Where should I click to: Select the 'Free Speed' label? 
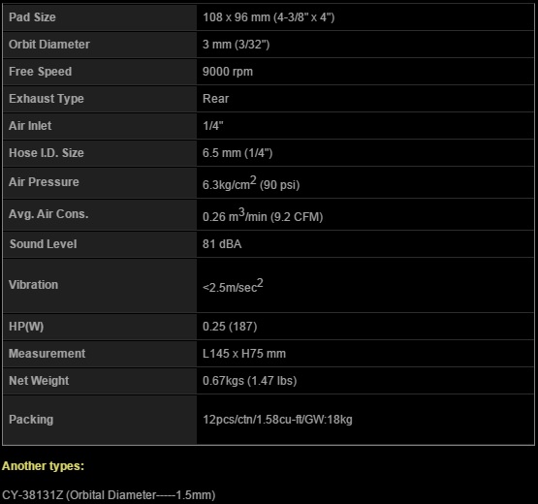(x=40, y=72)
